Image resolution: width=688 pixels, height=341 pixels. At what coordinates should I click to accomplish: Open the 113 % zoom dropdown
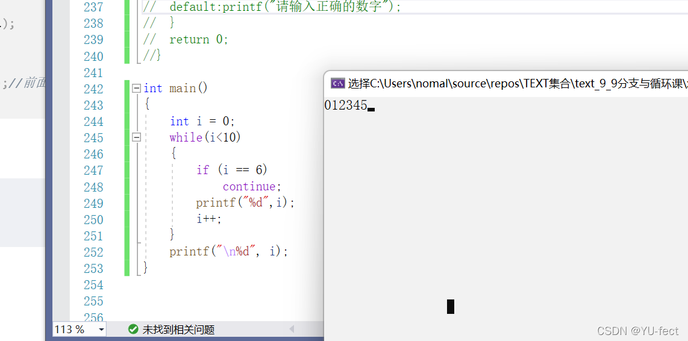point(101,330)
